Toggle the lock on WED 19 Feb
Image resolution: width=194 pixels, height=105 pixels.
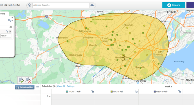180,91
